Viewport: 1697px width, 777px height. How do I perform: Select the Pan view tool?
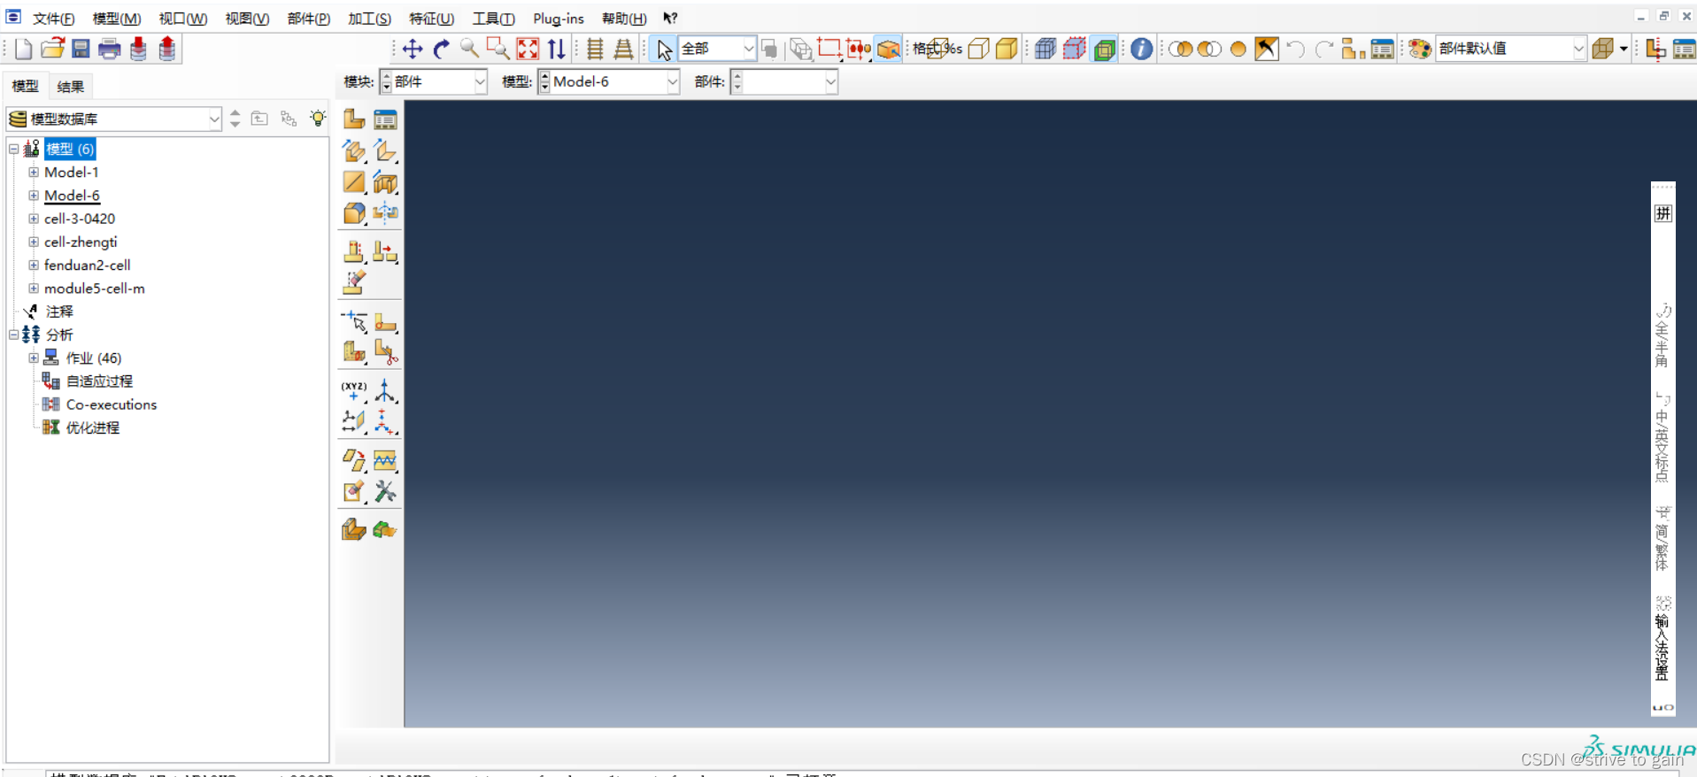coord(413,49)
